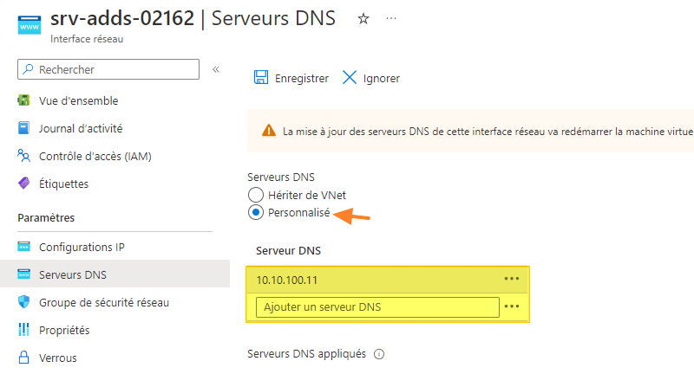Select the Personnalisé radio button

coord(256,212)
